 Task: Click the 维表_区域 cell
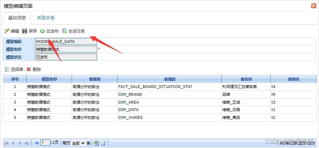(246, 102)
